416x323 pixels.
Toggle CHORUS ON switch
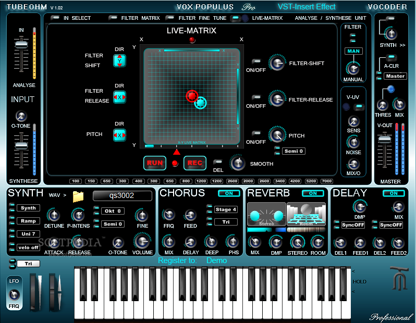(229, 193)
